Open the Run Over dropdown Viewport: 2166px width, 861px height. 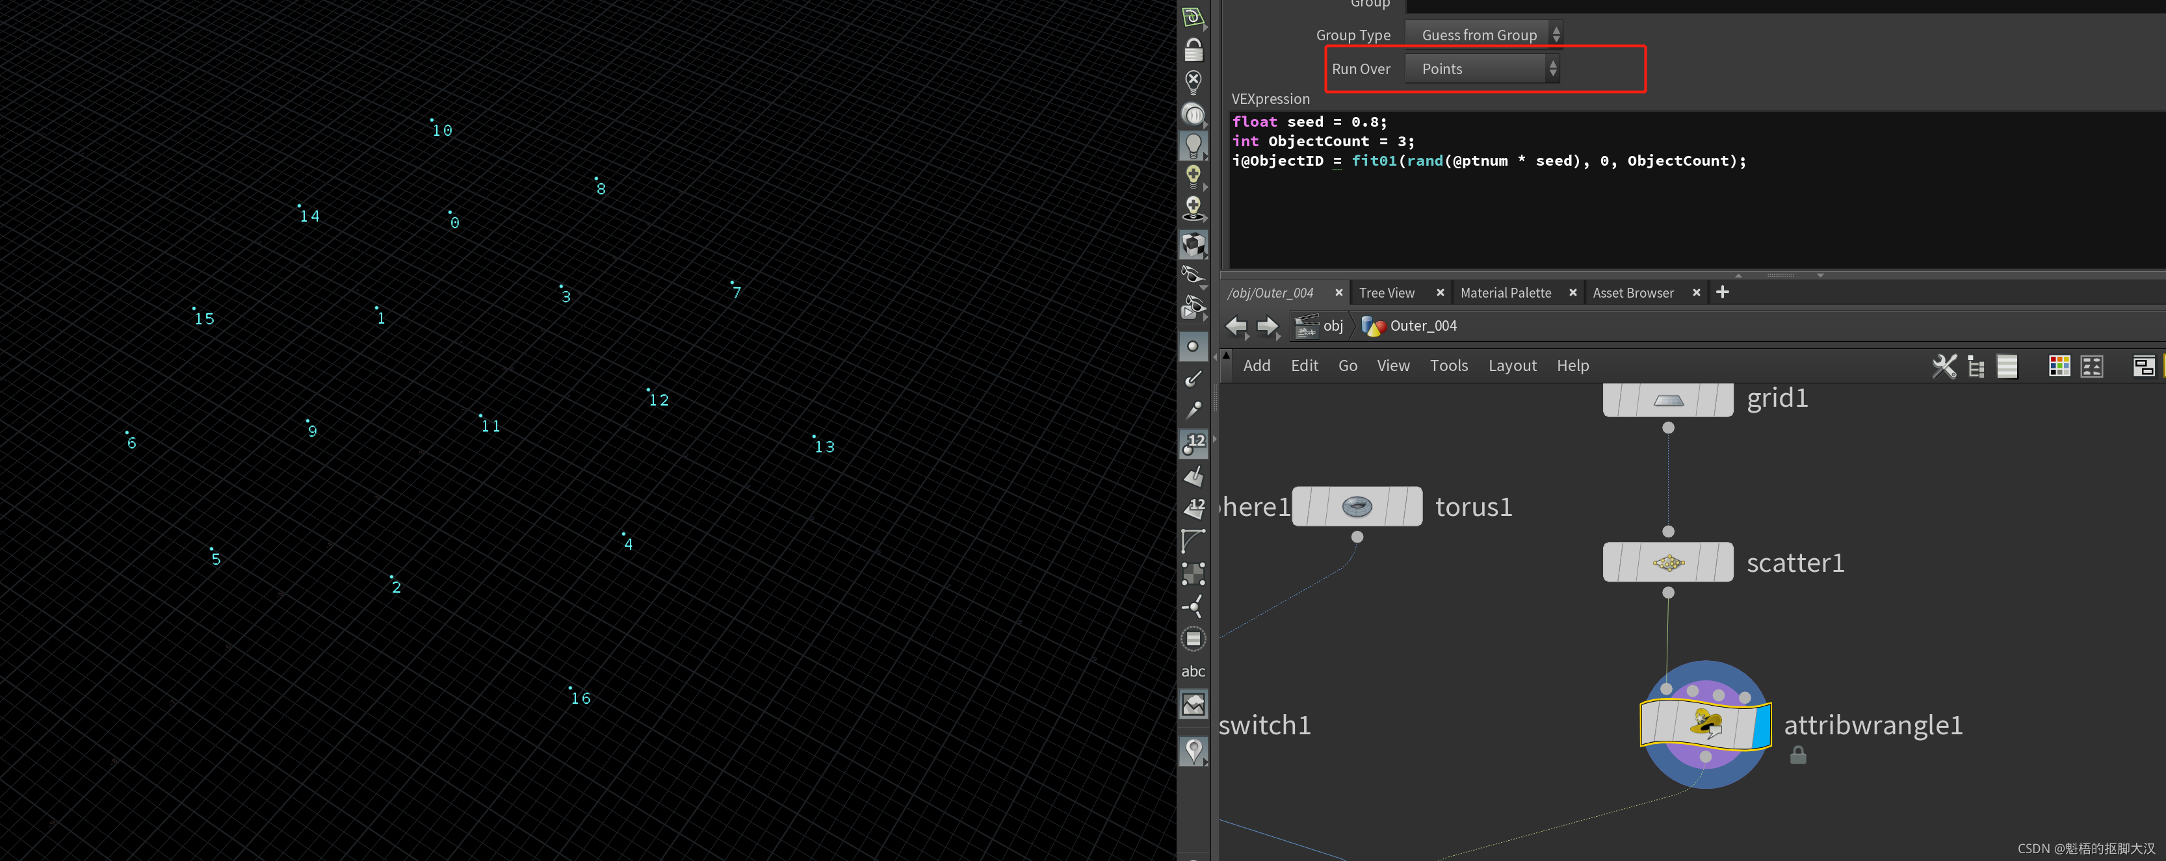1482,69
